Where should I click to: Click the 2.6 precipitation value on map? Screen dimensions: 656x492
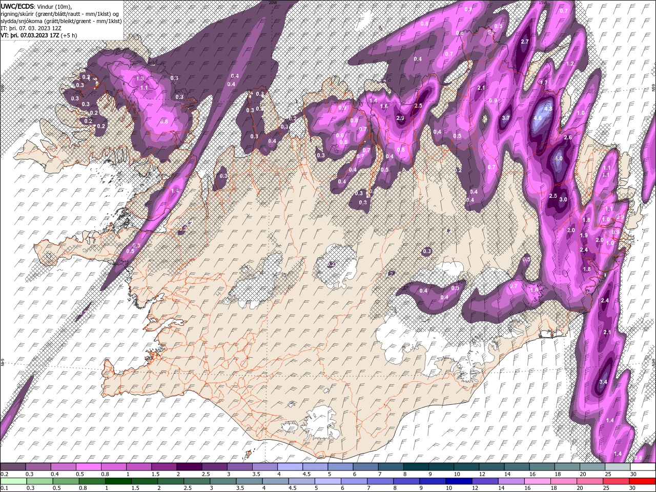tap(568, 138)
